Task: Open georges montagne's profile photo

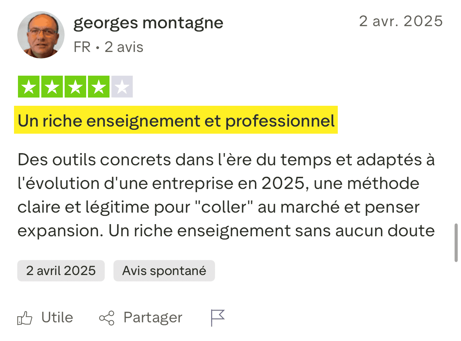Action: click(41, 35)
